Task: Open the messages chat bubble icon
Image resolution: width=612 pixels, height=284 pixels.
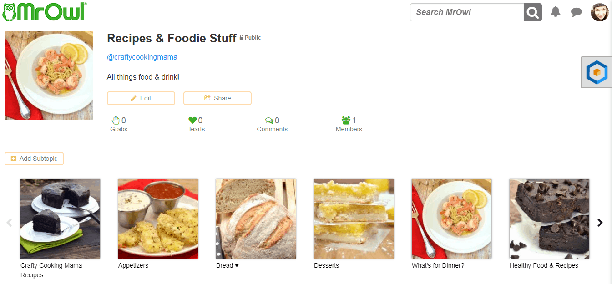Action: (577, 12)
